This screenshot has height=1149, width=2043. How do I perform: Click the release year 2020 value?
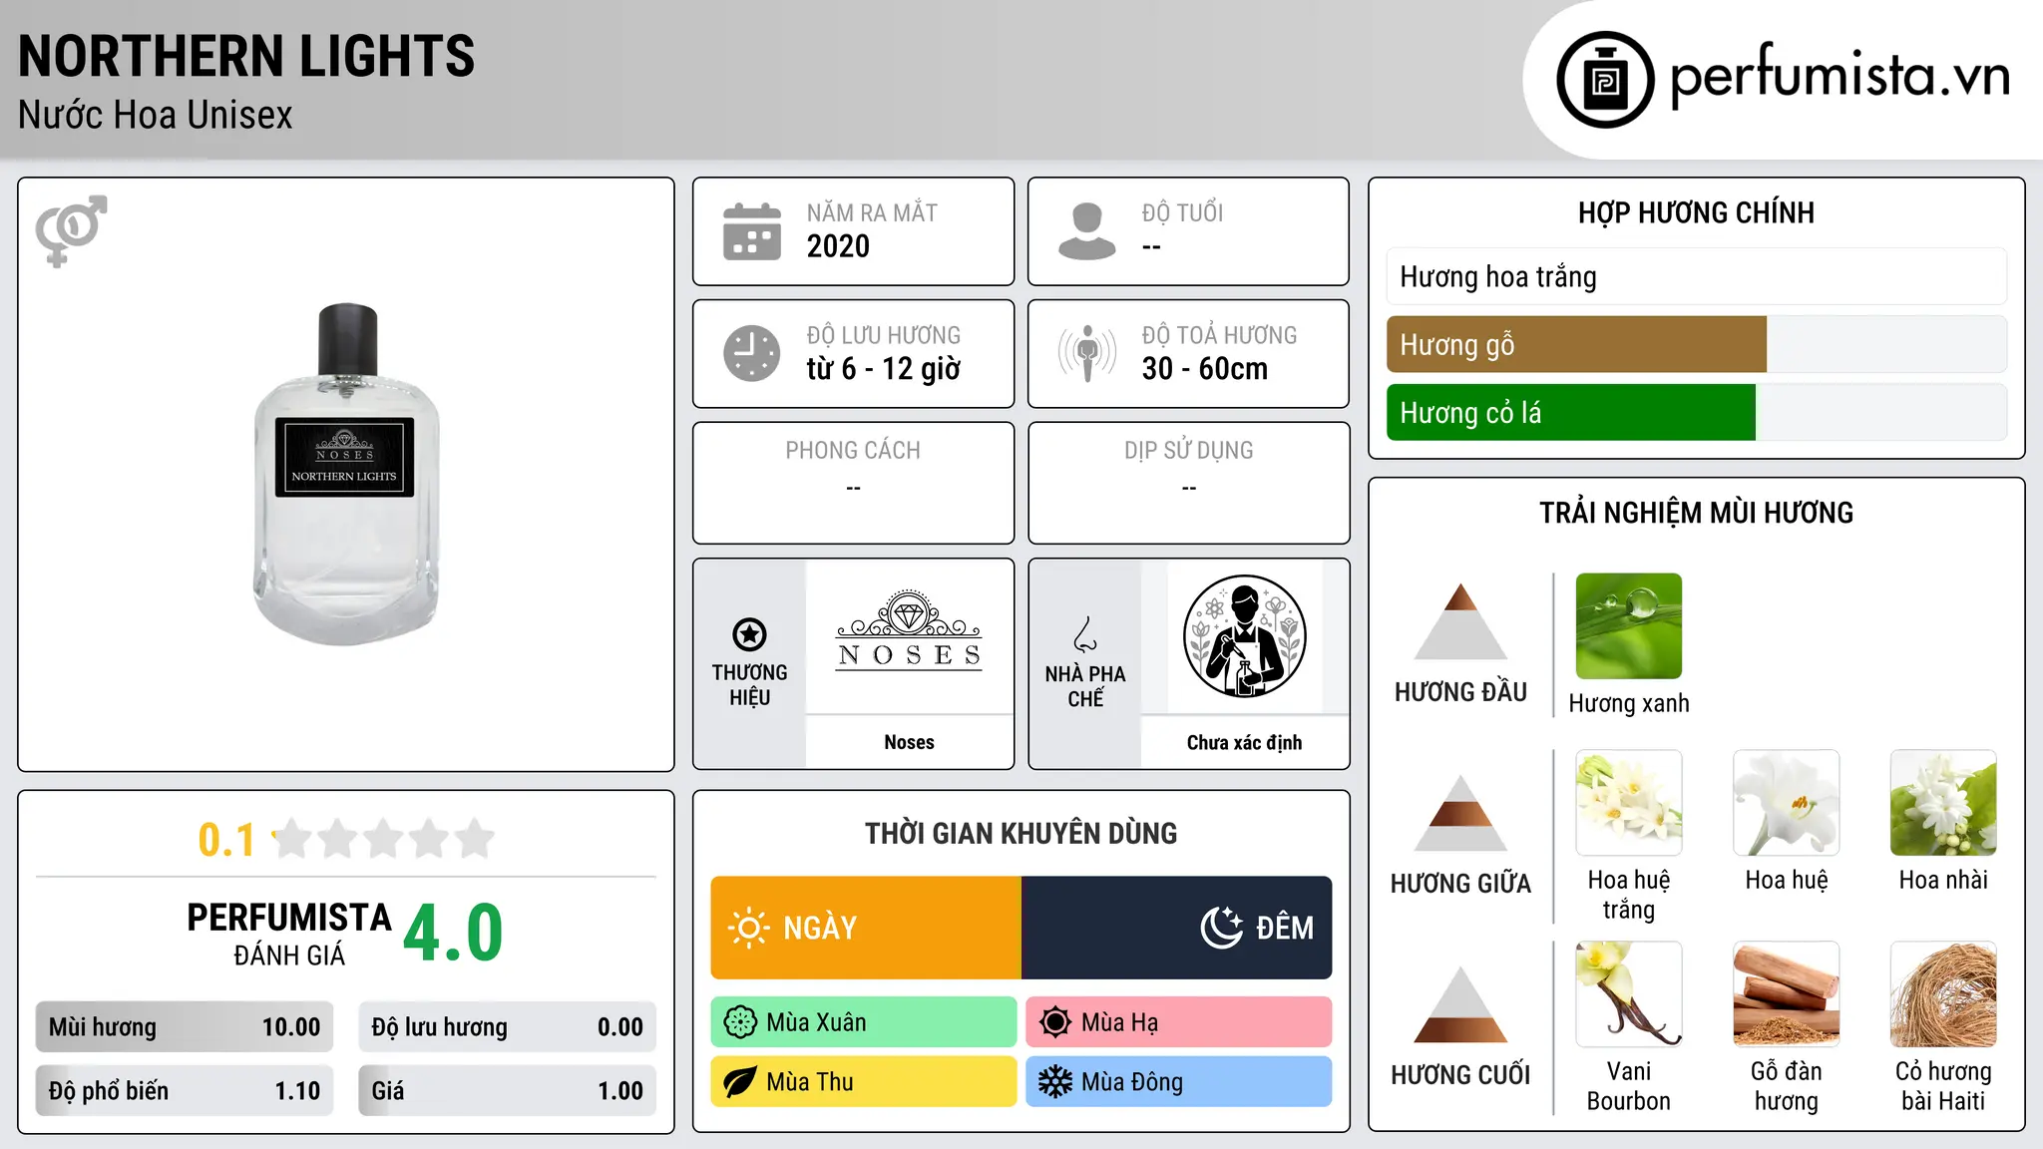[838, 246]
